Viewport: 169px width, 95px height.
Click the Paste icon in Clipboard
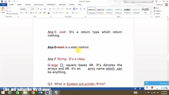[x=3, y=9]
